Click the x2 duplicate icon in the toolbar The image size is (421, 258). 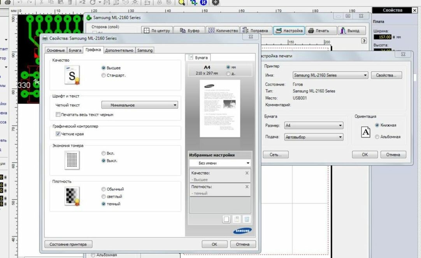pos(82,2)
